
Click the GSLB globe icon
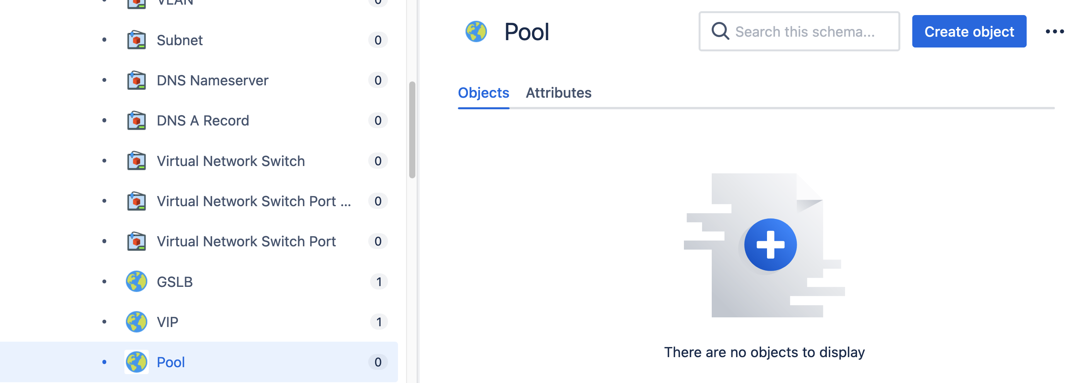pyautogui.click(x=136, y=281)
